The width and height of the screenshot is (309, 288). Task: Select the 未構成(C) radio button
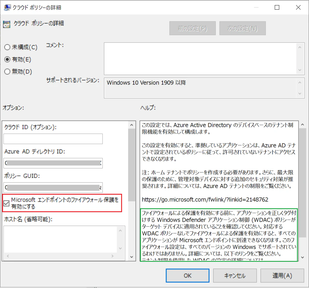click(x=7, y=47)
